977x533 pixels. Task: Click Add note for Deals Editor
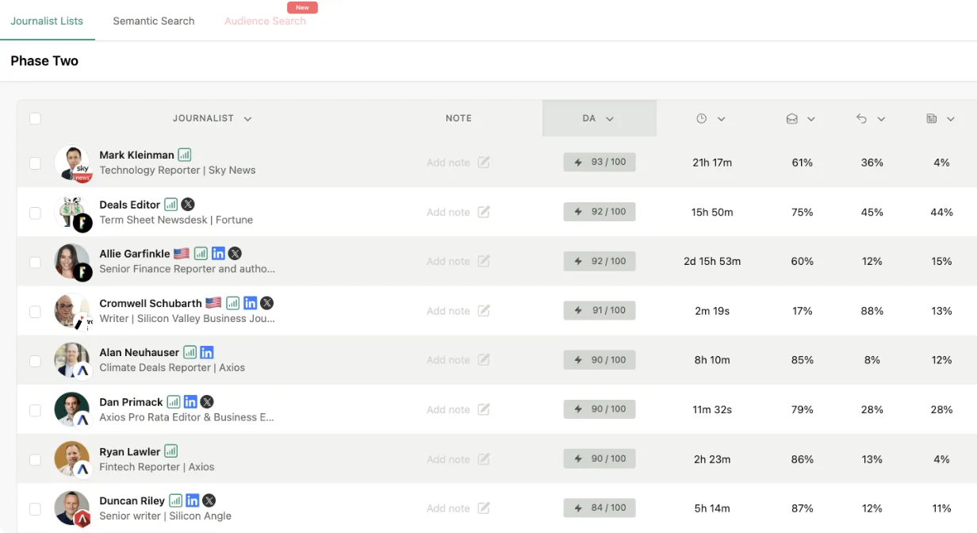click(x=448, y=212)
